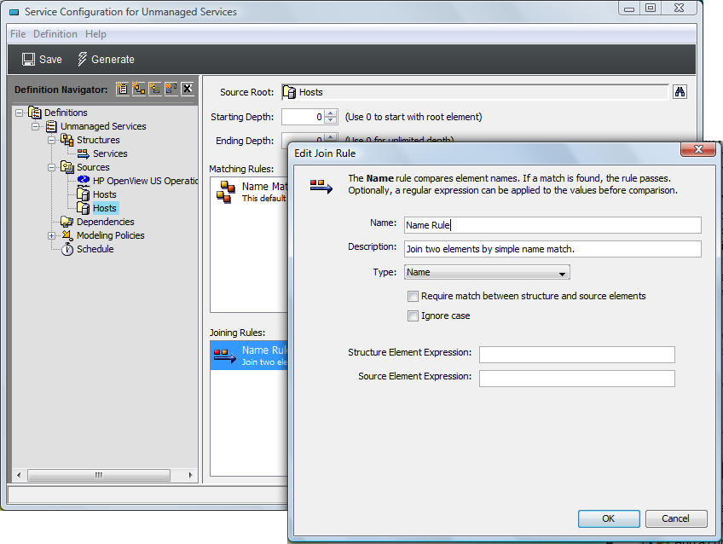This screenshot has height=544, width=723.
Task: Click the Modeling Policies arrow icon
Action: pos(67,235)
